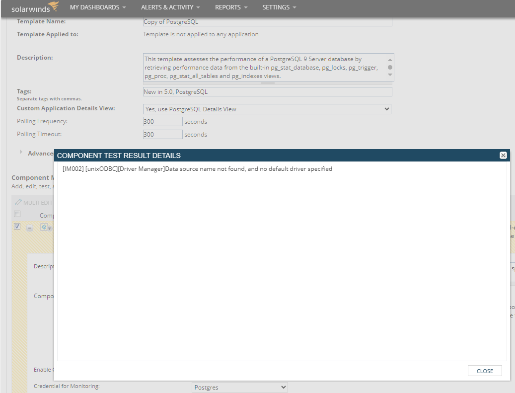Screen dimensions: 515x393
Task: Open the My Dashboards menu
Action: (97, 7)
